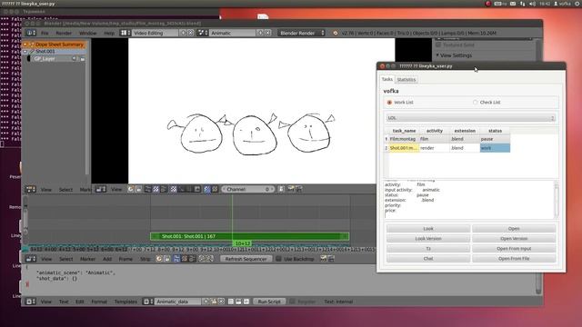This screenshot has height=327, width=582.
Task: Choose Histogram display mode icon before Color and Alpha
Action: (197, 190)
